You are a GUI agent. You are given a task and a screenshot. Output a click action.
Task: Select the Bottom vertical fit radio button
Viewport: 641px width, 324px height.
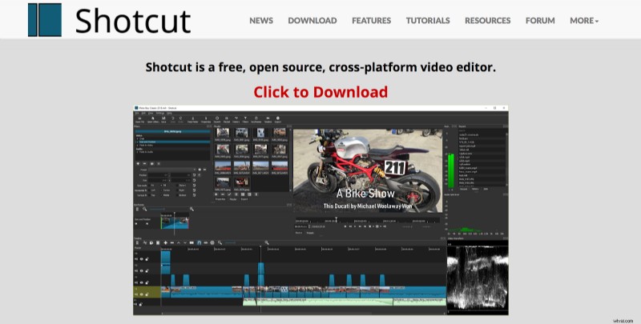[177, 195]
